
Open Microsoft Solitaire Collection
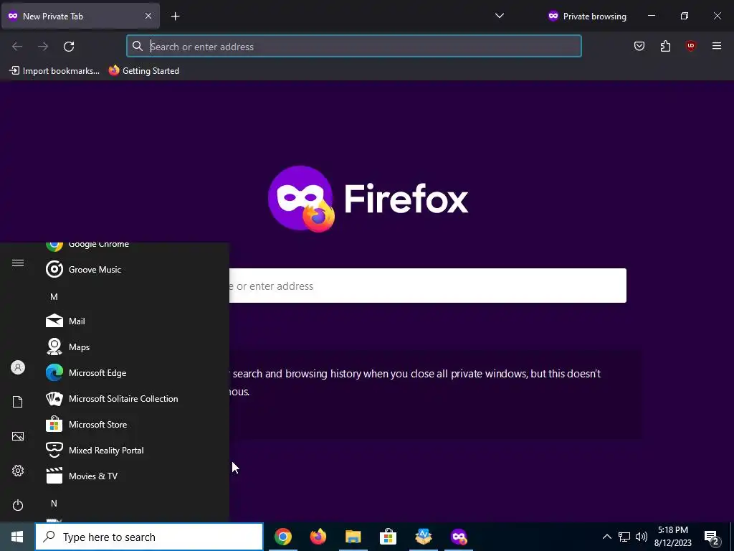(x=137, y=399)
